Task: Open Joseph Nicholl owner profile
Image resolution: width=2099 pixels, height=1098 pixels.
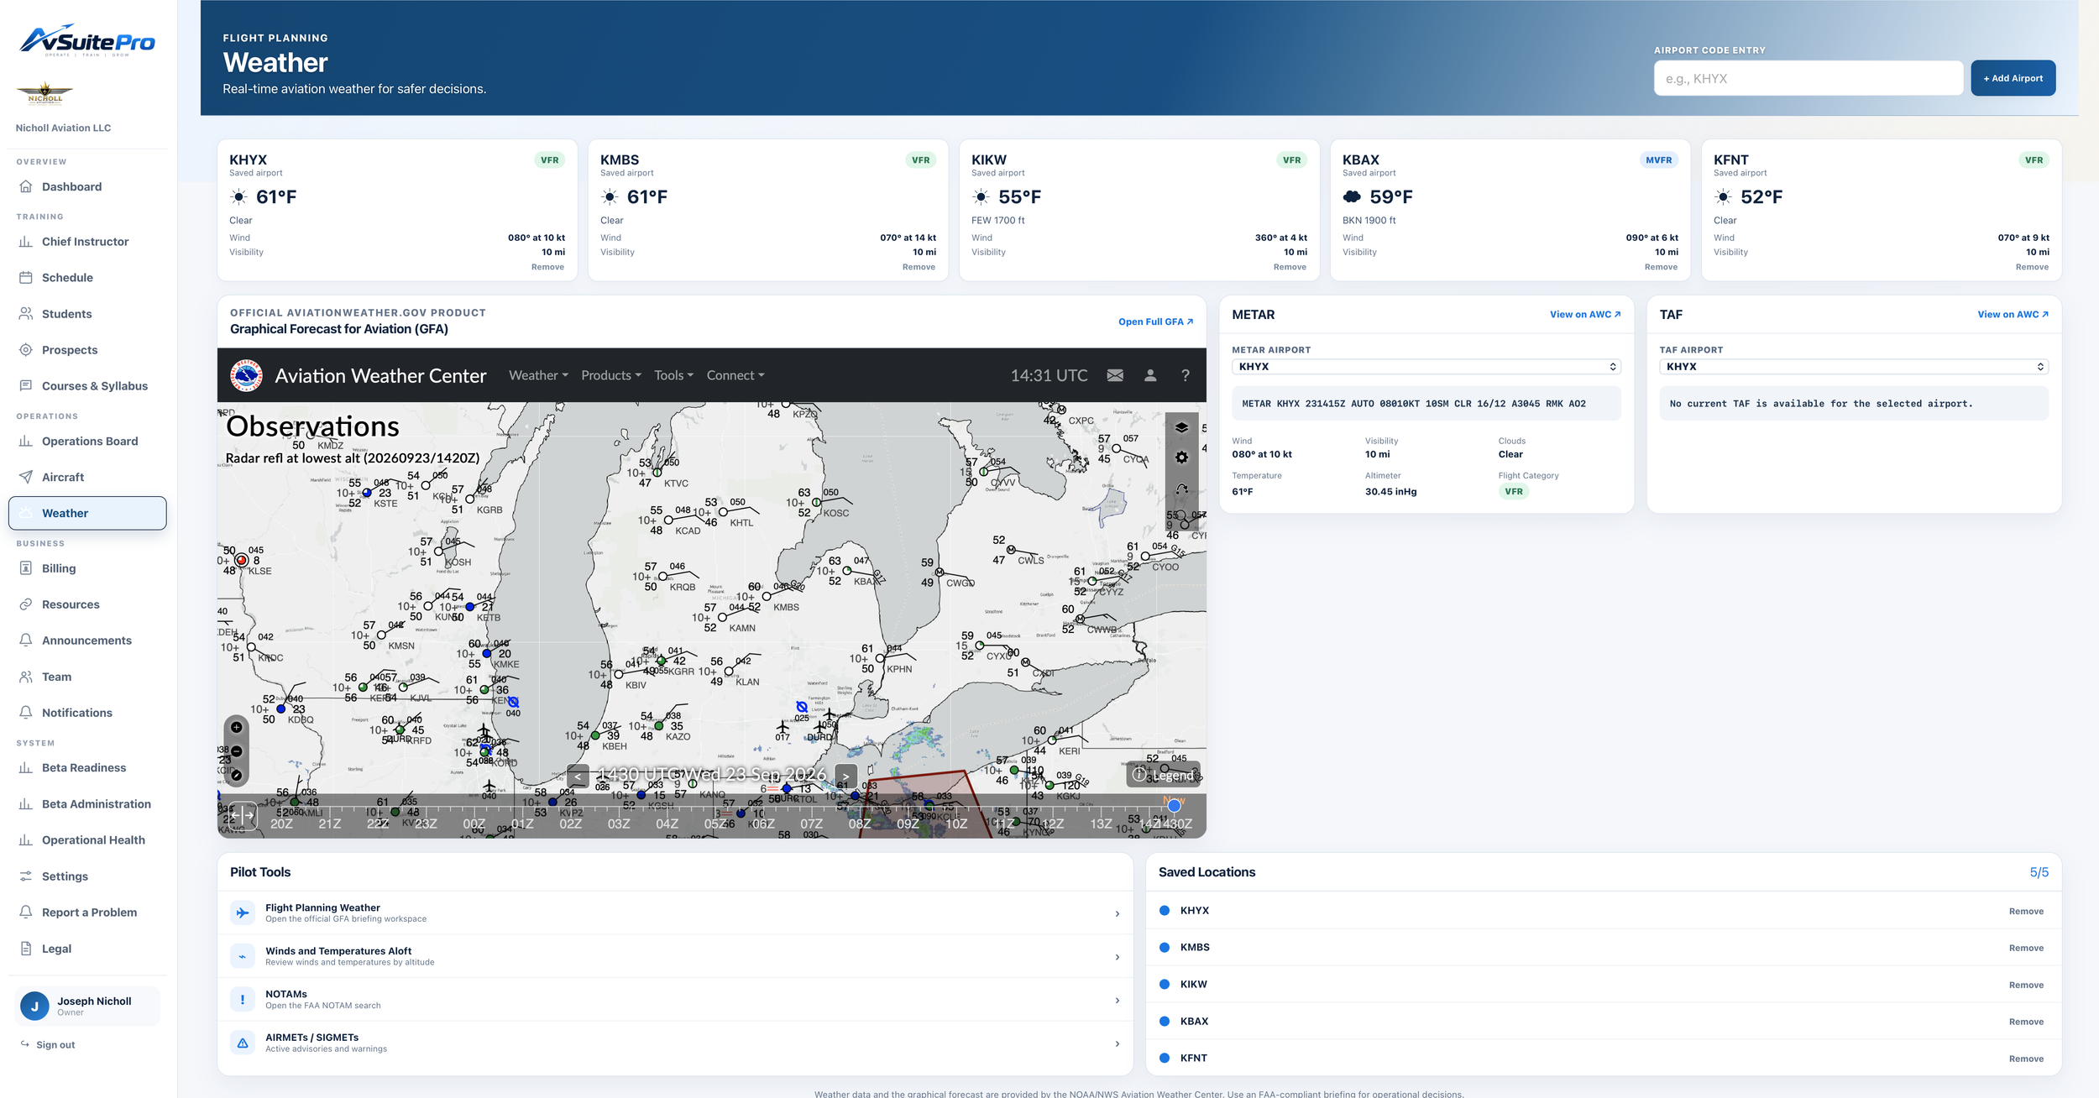Action: [87, 1006]
